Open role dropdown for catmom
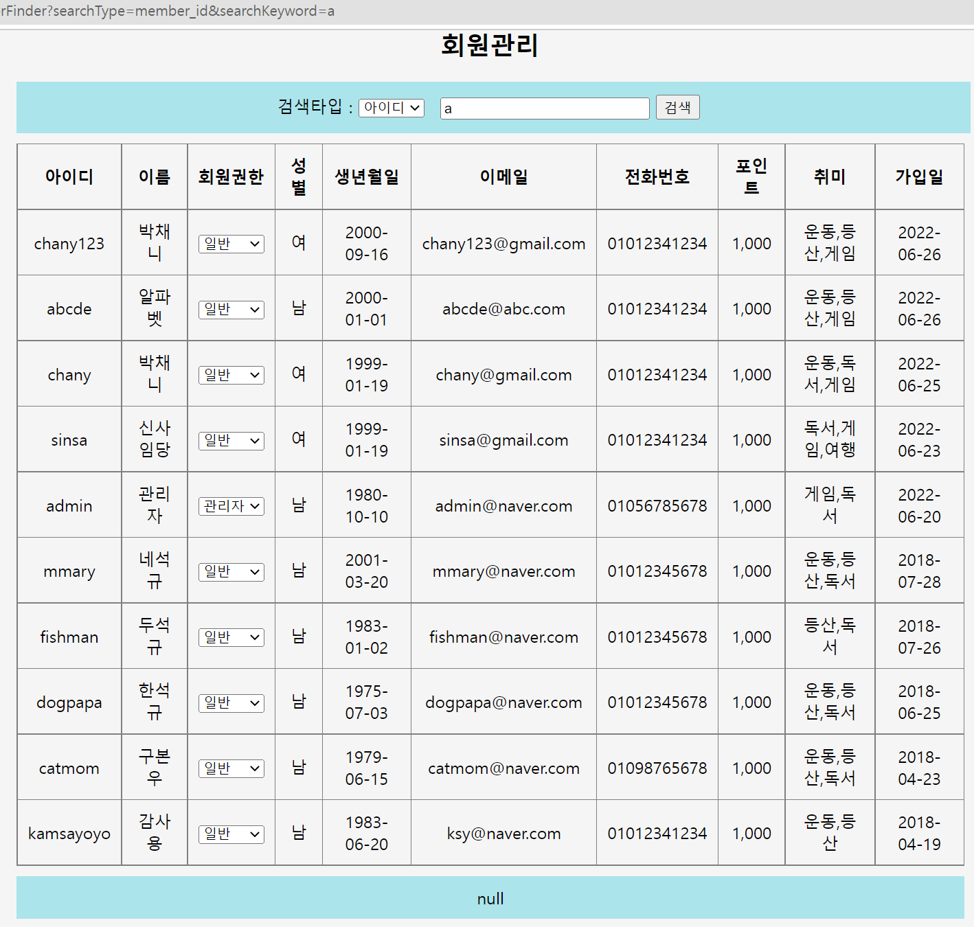The height and width of the screenshot is (927, 974). [231, 768]
